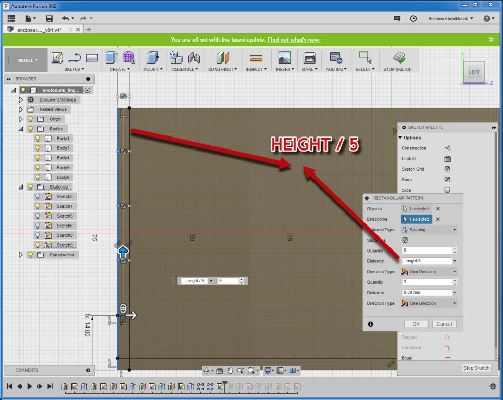Click the Extrude tool icon
This screenshot has width=503, height=400.
click(x=111, y=58)
